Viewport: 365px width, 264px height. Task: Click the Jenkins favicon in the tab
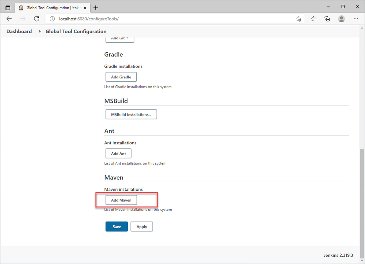pyautogui.click(x=21, y=8)
